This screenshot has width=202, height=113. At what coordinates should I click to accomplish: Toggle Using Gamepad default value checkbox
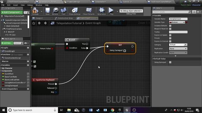[x=170, y=62]
